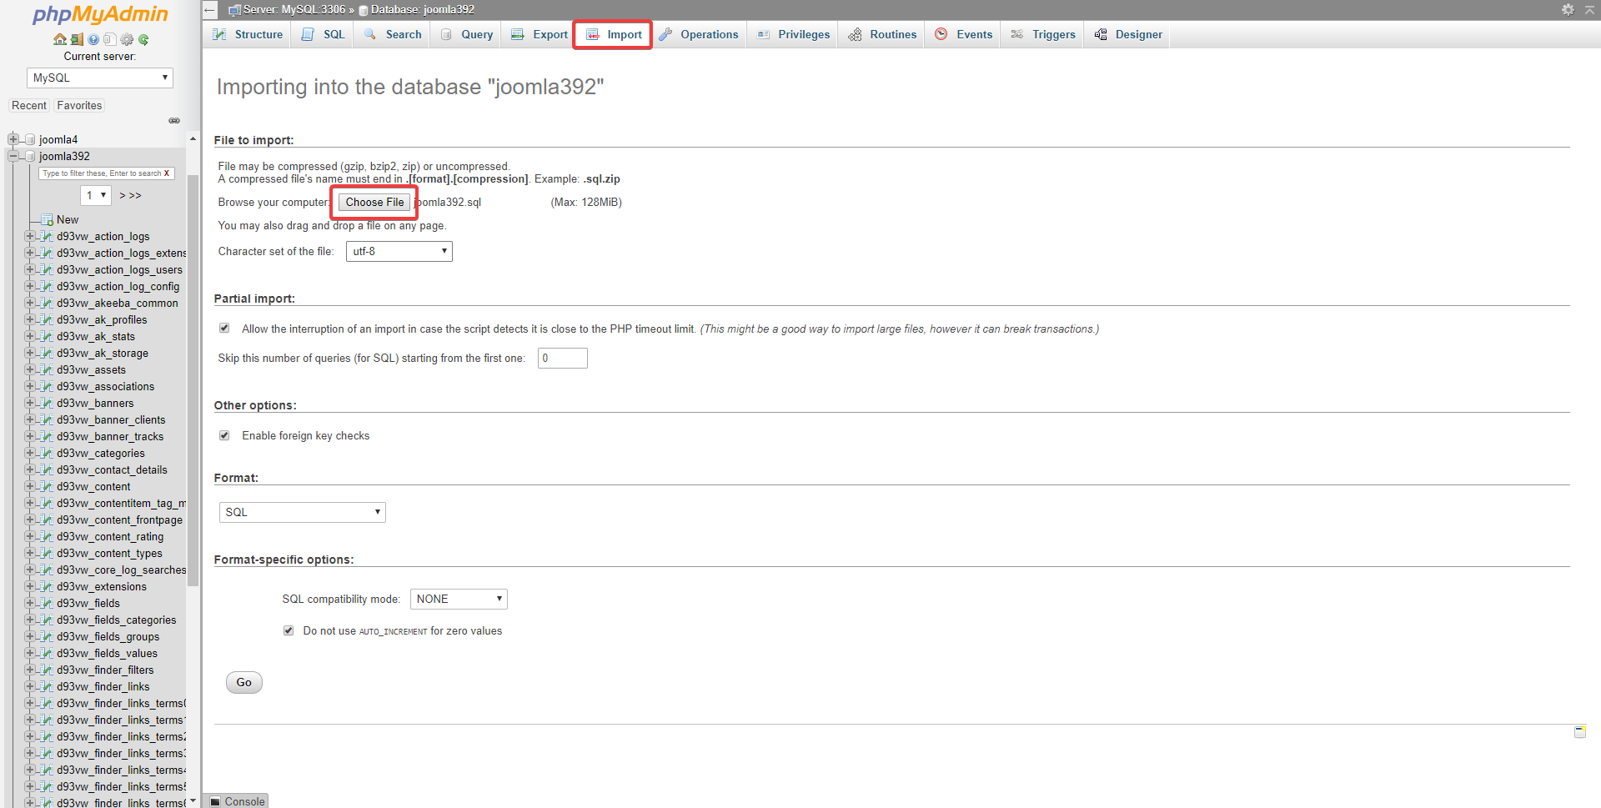
Task: Open the Format SQL dropdown
Action: point(302,512)
